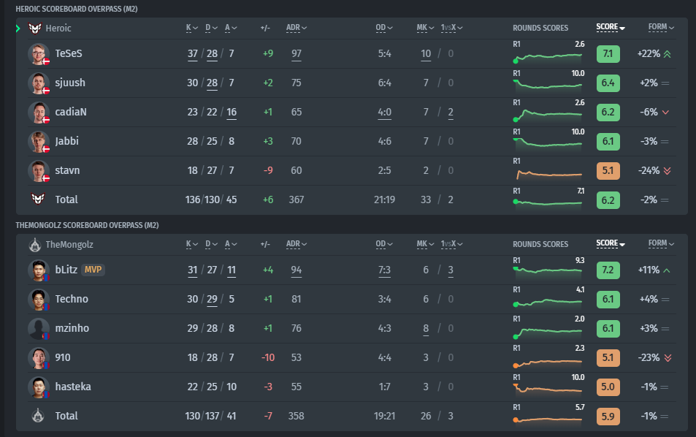The width and height of the screenshot is (696, 437).
Task: Sort TheMongolz table by OD
Action: click(384, 244)
